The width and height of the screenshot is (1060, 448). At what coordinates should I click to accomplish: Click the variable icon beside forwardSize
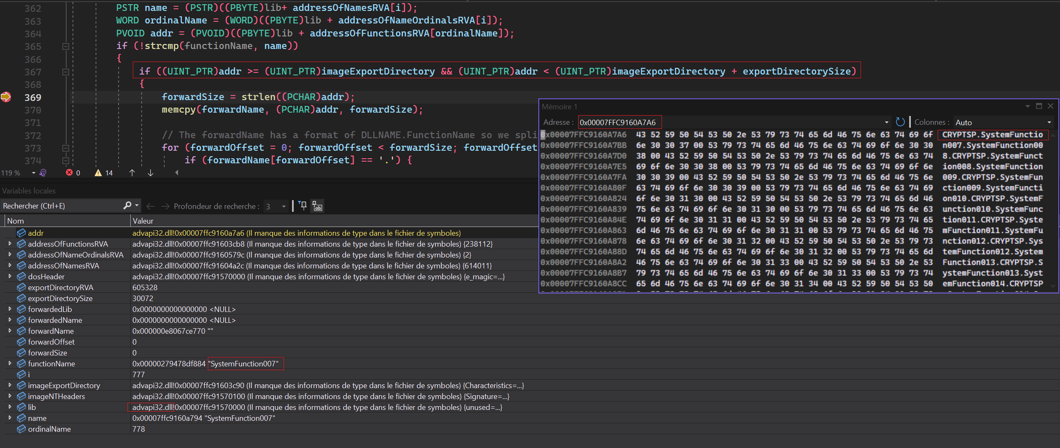(21, 353)
